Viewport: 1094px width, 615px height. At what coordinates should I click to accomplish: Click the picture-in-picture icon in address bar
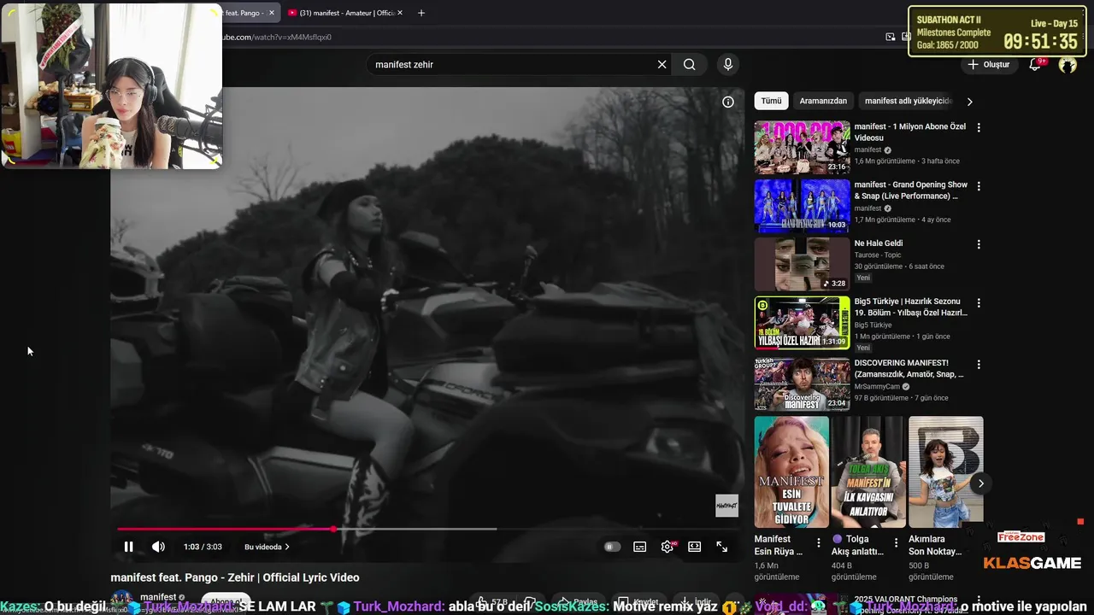pos(891,37)
